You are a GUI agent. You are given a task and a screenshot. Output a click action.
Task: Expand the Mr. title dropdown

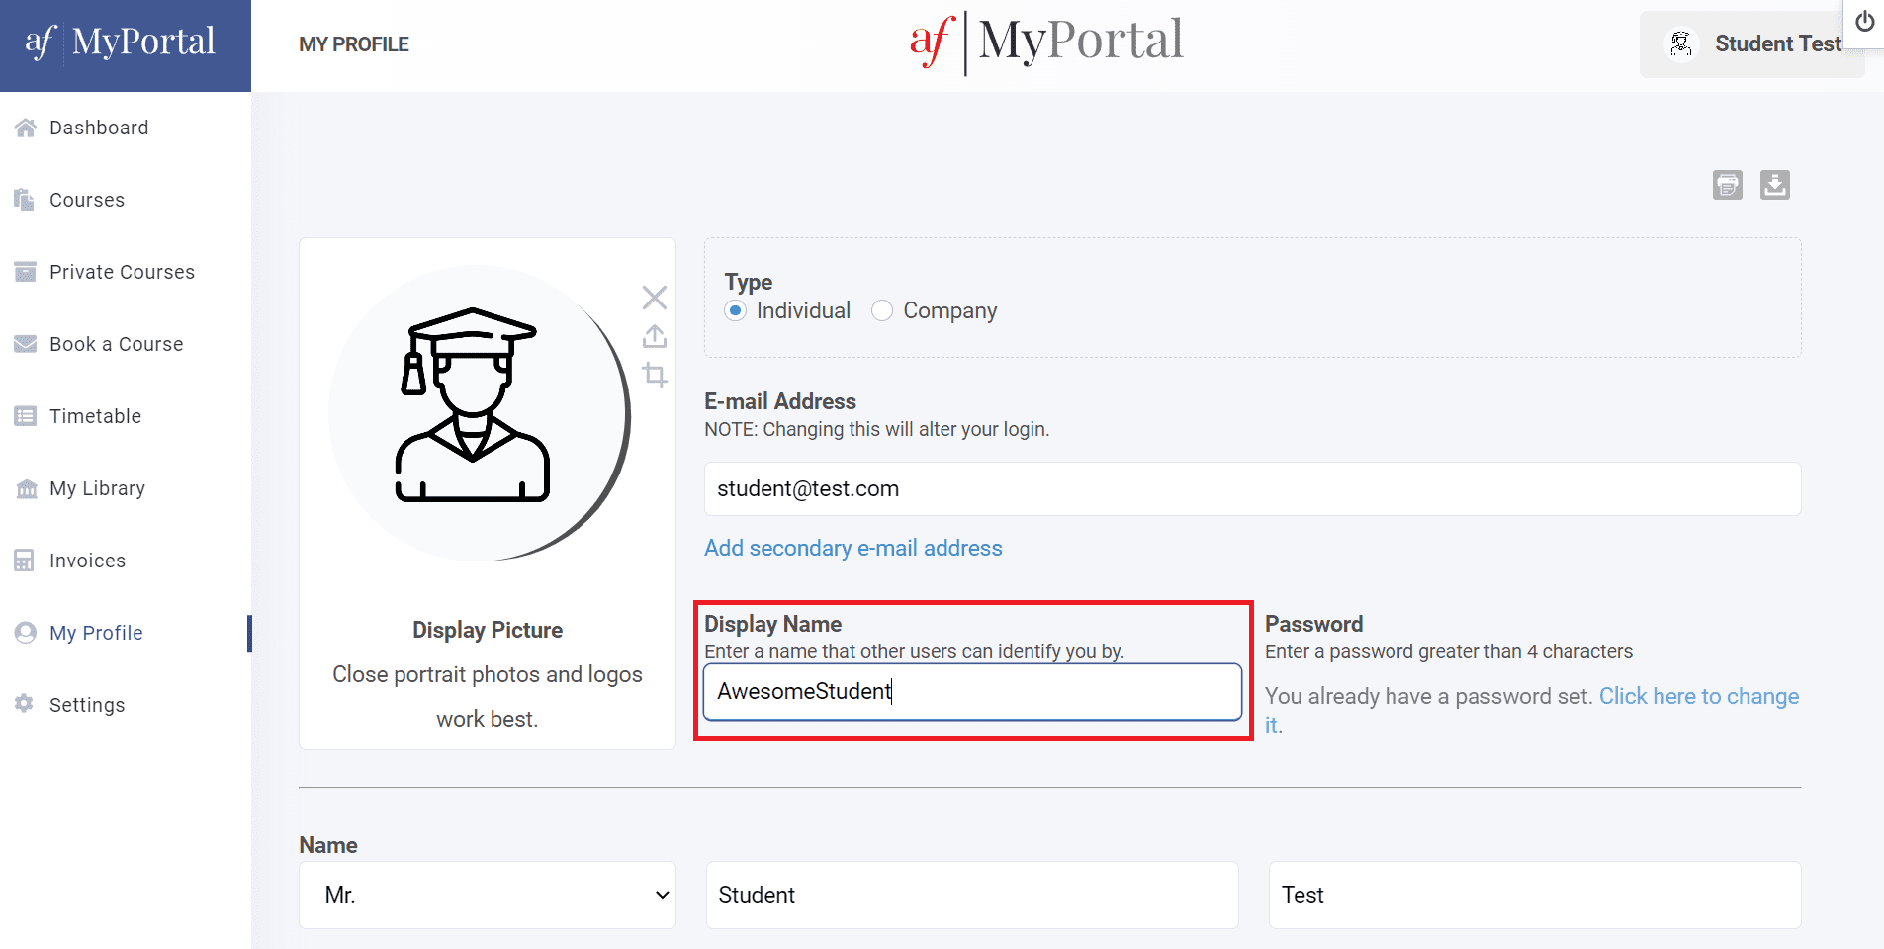pos(487,895)
